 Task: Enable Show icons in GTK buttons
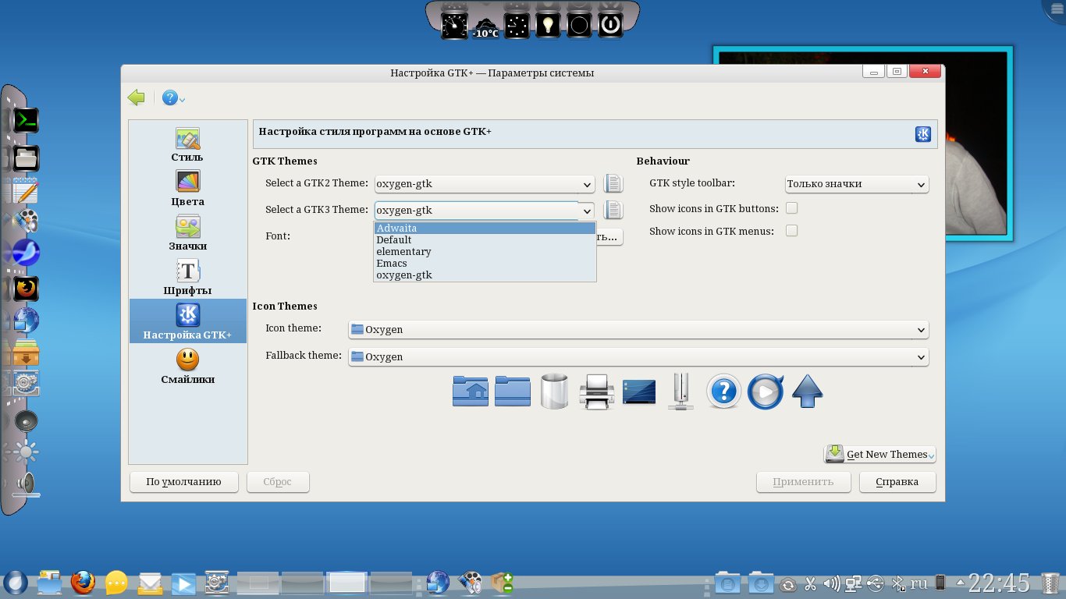[x=791, y=208]
